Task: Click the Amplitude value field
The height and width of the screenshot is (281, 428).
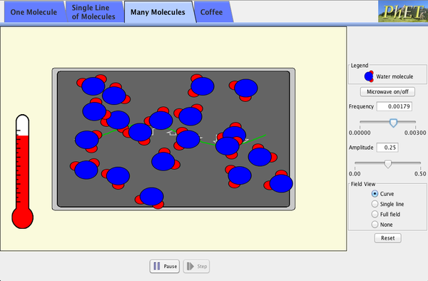Action: [x=387, y=148]
